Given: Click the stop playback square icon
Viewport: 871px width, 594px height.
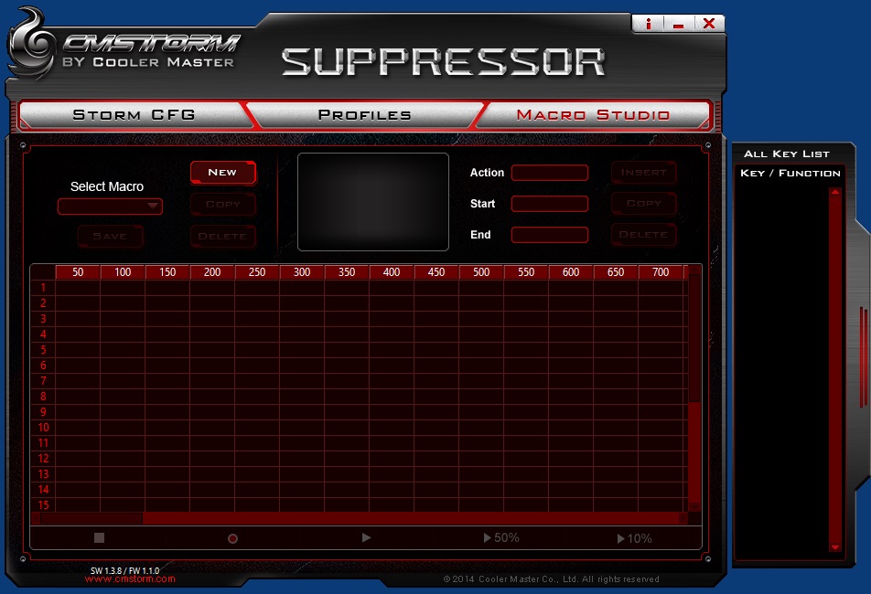Looking at the screenshot, I should pos(100,537).
